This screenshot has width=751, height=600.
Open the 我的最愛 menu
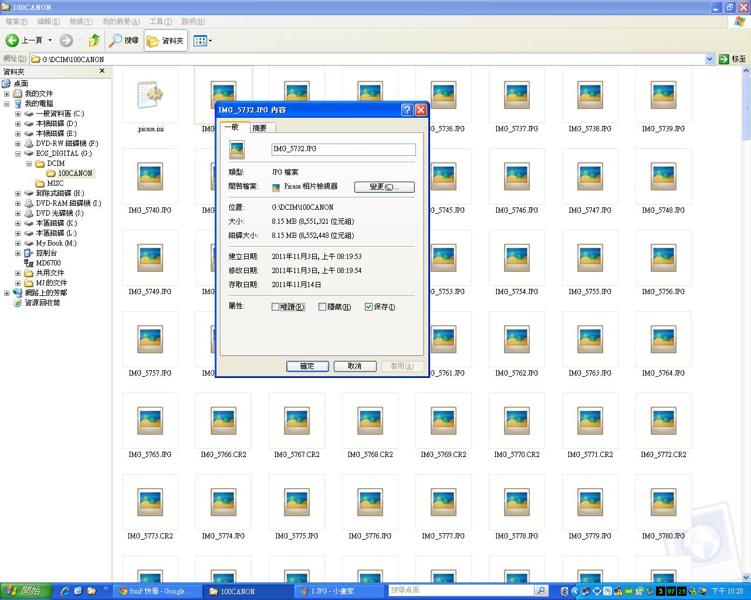click(x=121, y=22)
